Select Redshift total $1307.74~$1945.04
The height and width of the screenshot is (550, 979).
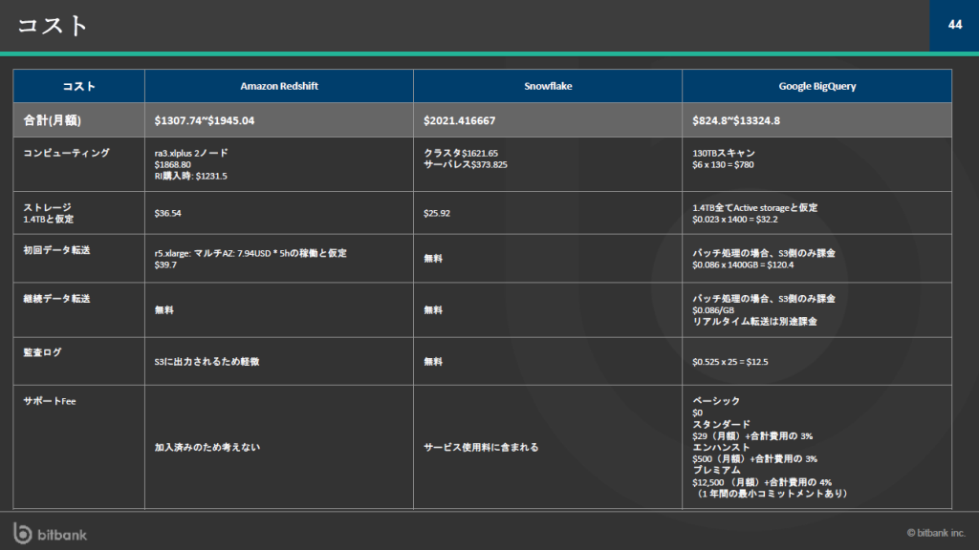(205, 120)
